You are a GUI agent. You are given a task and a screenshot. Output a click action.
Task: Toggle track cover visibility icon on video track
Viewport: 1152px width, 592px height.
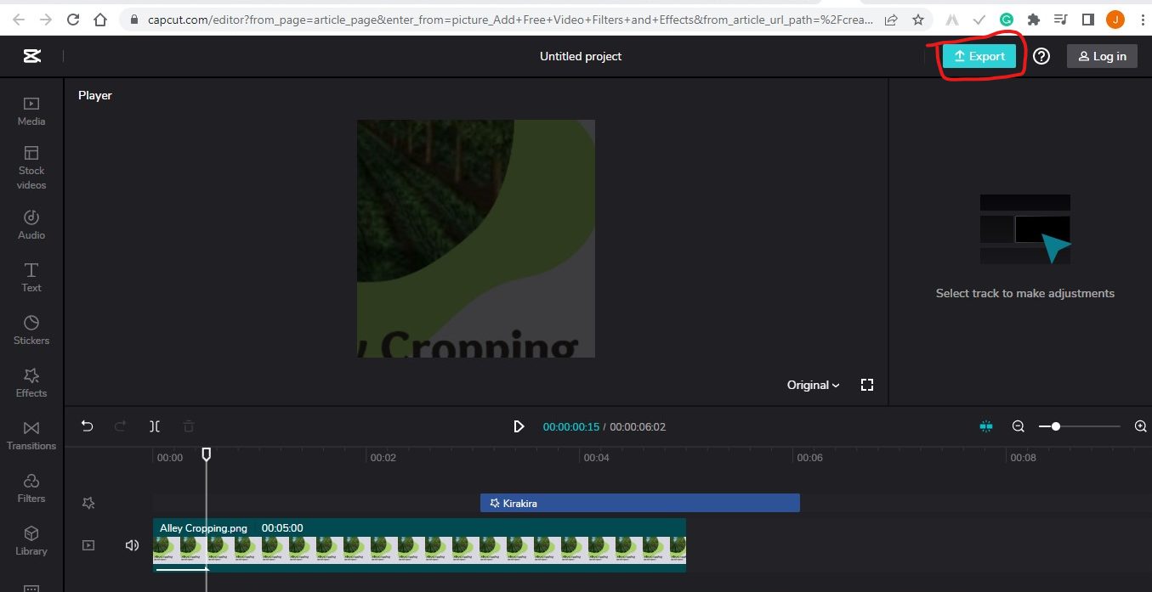pos(88,544)
